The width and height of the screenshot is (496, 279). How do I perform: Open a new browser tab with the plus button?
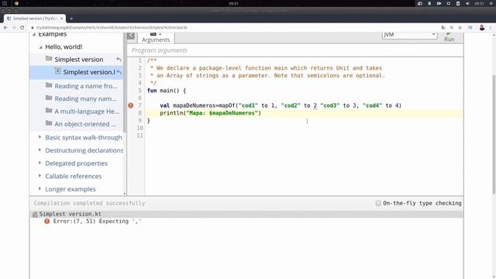[71, 19]
